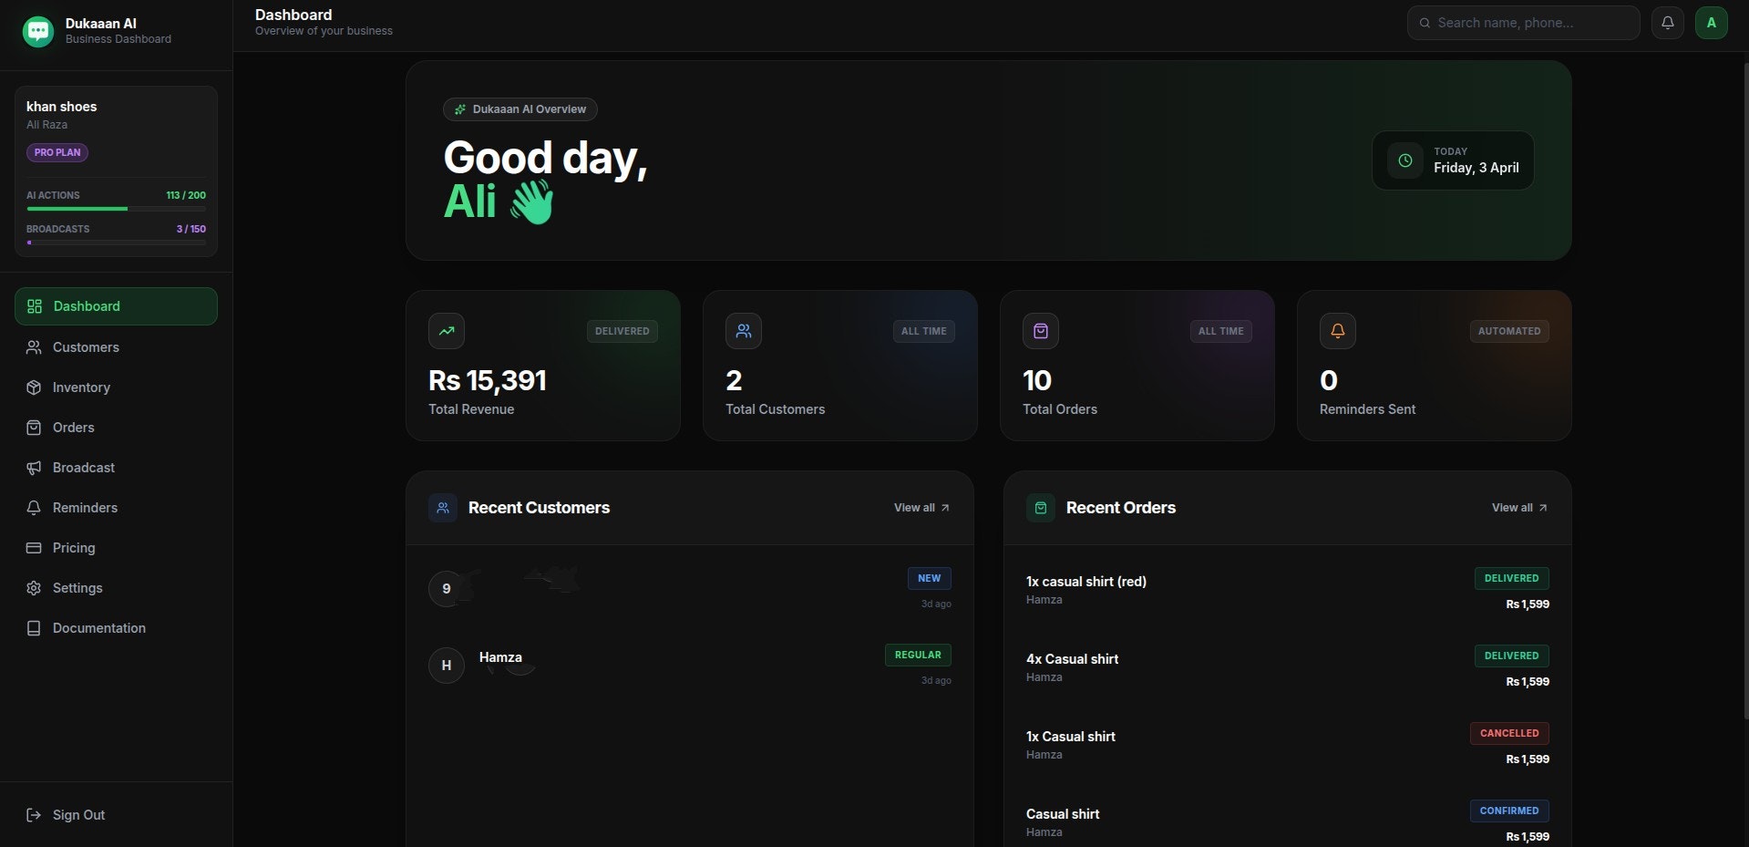Viewport: 1749px width, 847px height.
Task: Click the AUTOMATED badge on Reminders card
Action: click(x=1509, y=331)
